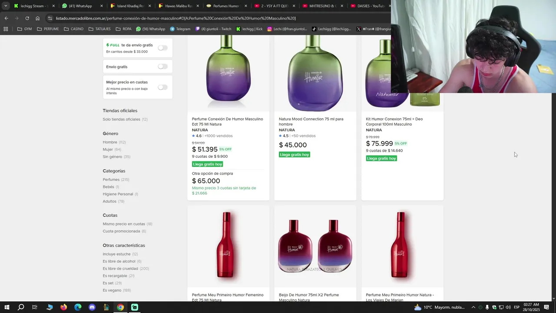Open Perfume Conexión De Humor Masculino listing title

[228, 122]
